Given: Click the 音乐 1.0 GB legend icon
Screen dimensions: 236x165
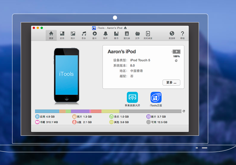Looking at the screenshot, I should pos(111,116).
